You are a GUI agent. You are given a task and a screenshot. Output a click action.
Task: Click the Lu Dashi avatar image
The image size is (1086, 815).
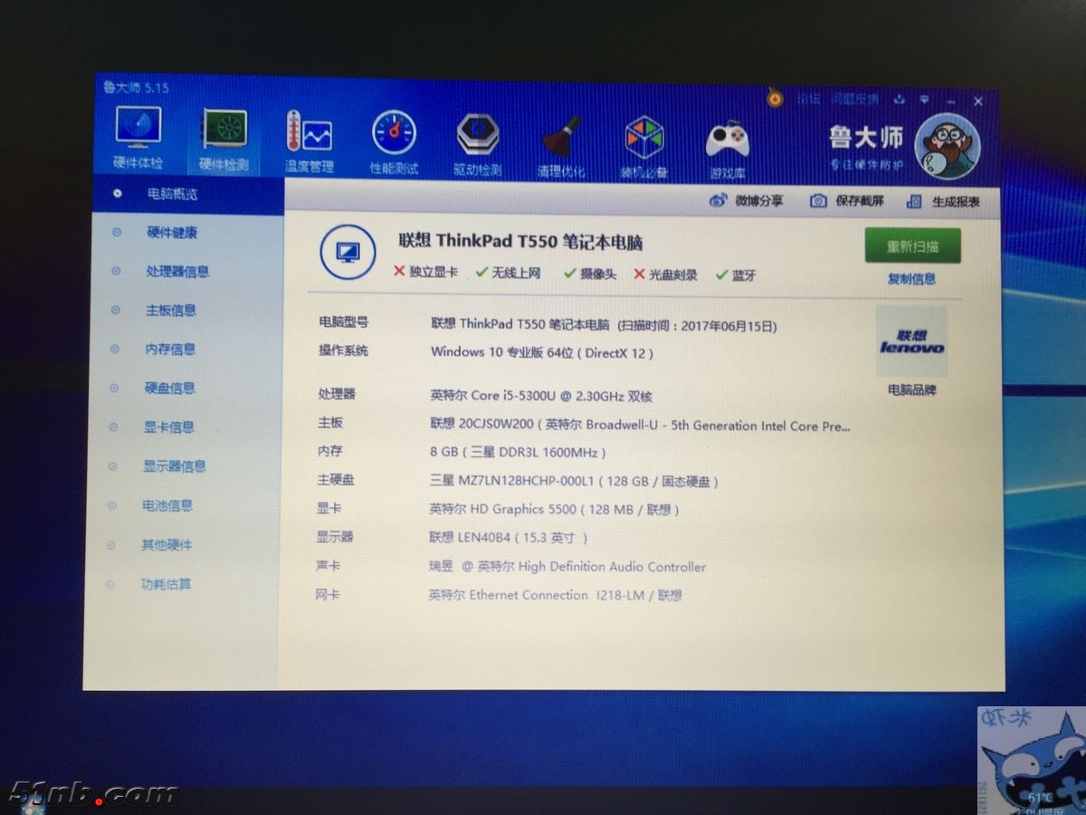pyautogui.click(x=948, y=145)
